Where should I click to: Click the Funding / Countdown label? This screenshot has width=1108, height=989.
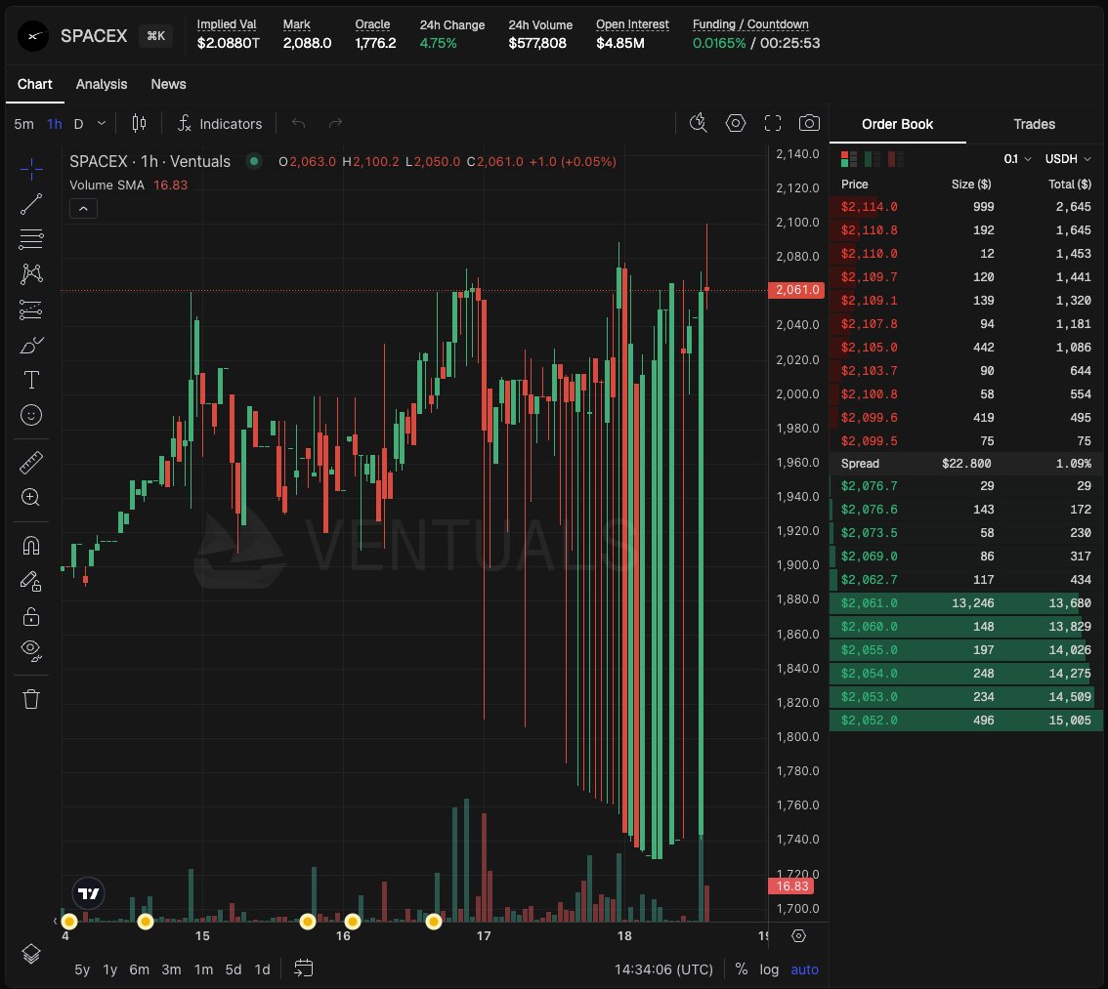(750, 24)
